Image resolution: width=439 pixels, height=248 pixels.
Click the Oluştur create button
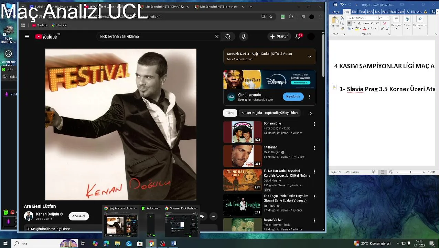click(279, 37)
